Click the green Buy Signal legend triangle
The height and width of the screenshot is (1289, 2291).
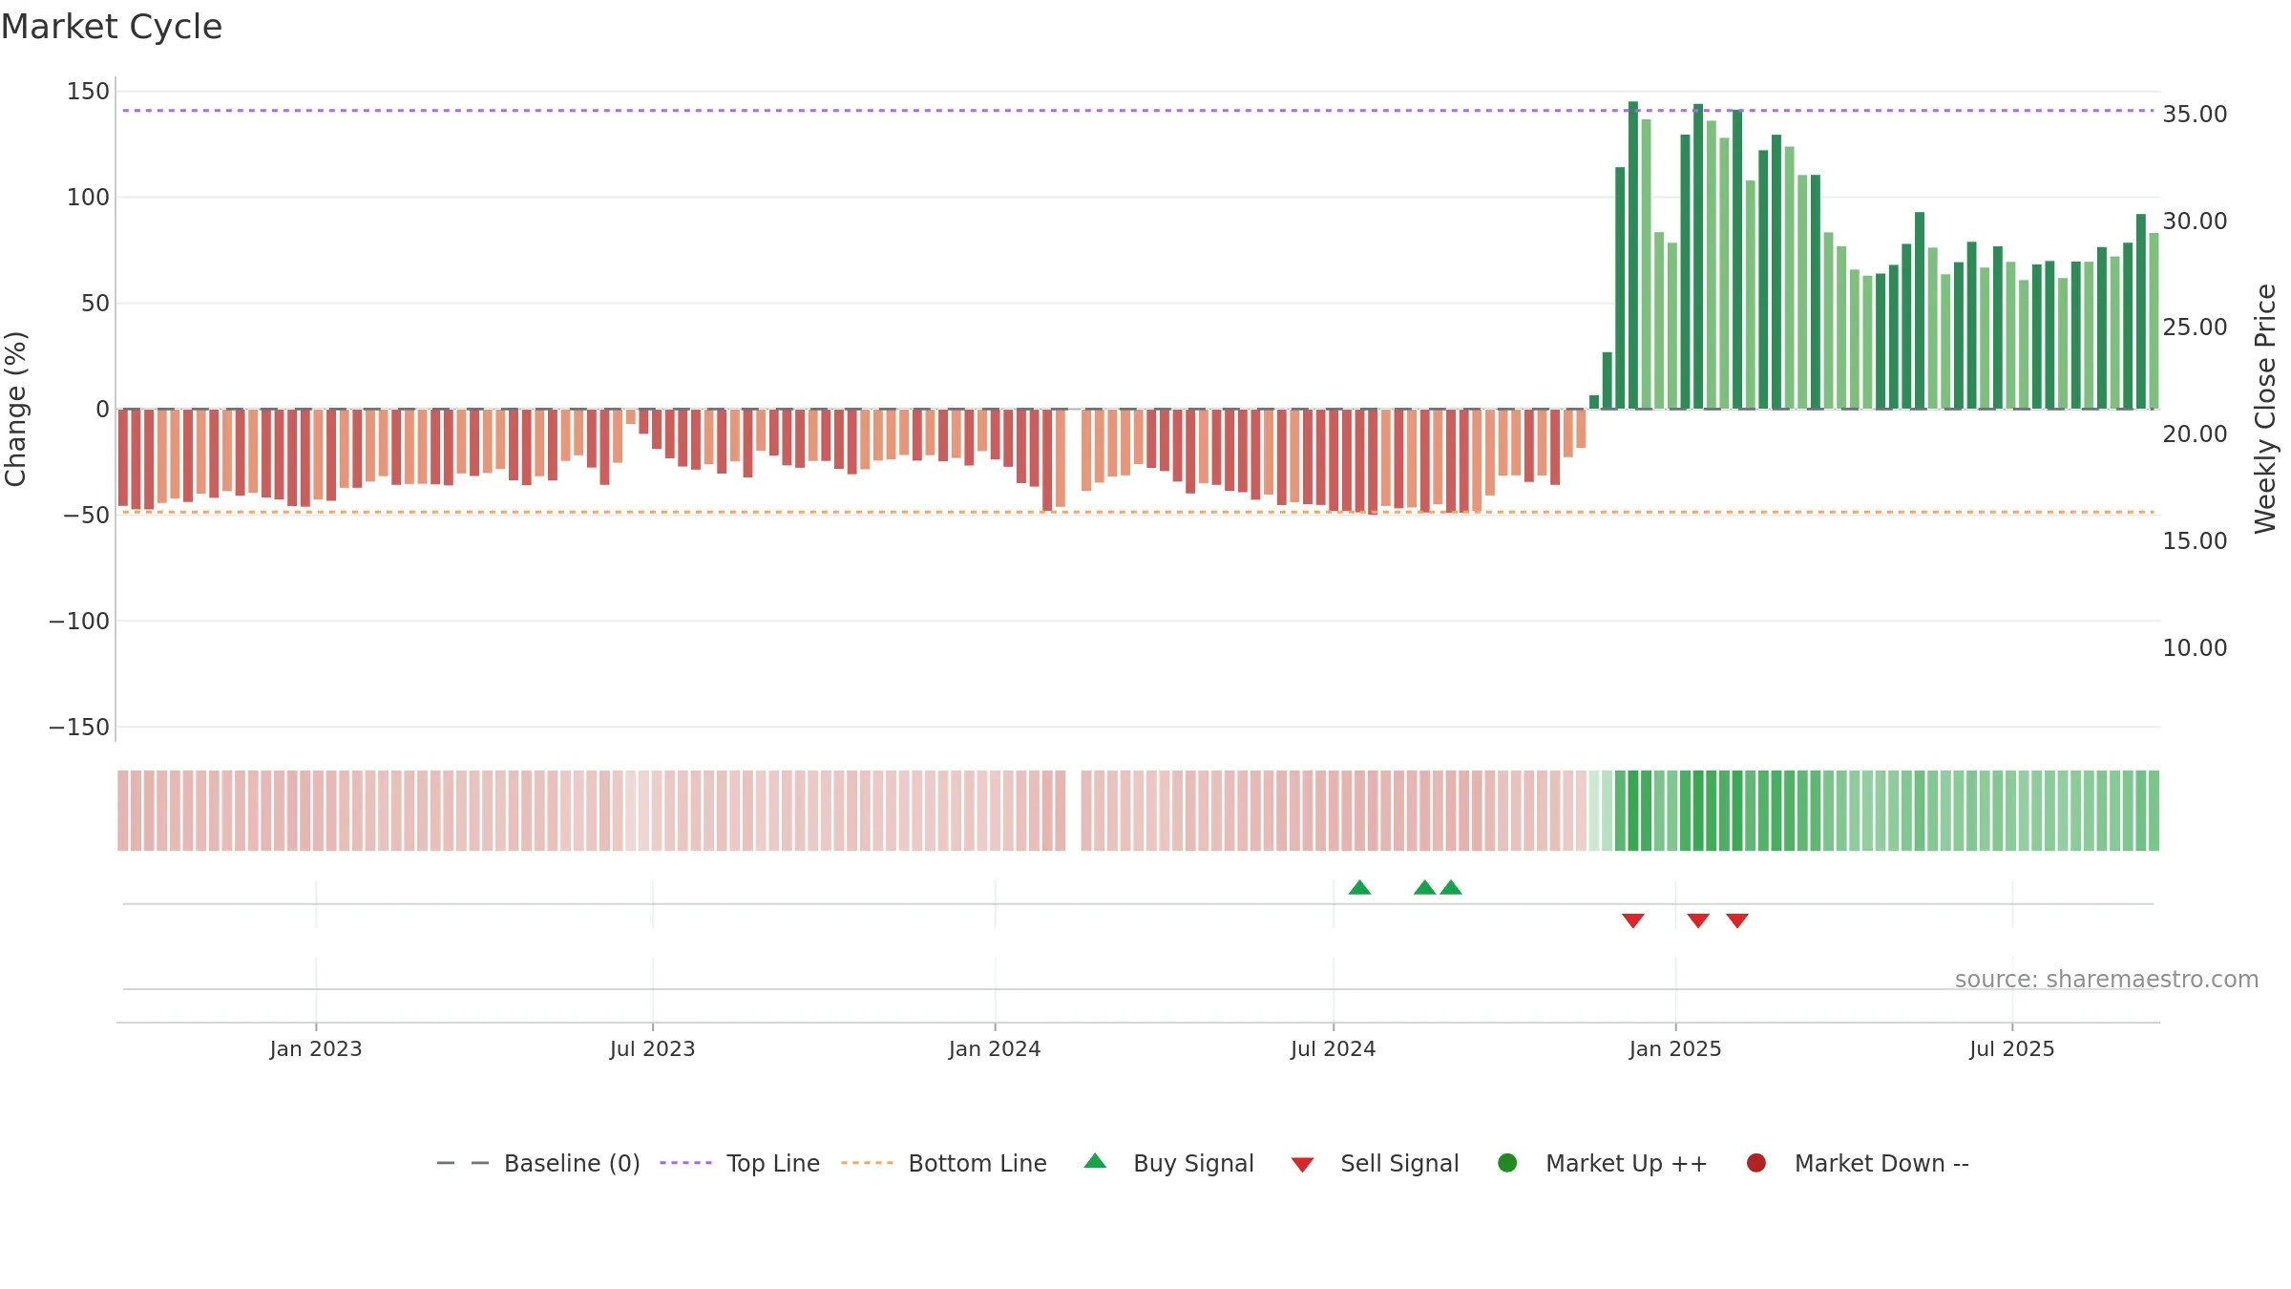pyautogui.click(x=1095, y=1161)
